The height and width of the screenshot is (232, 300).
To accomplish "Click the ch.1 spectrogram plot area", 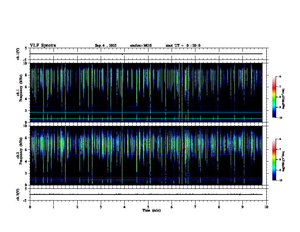I will (146, 92).
